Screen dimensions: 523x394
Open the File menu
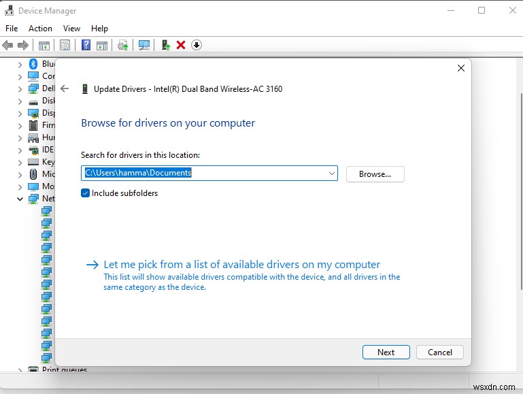[12, 29]
